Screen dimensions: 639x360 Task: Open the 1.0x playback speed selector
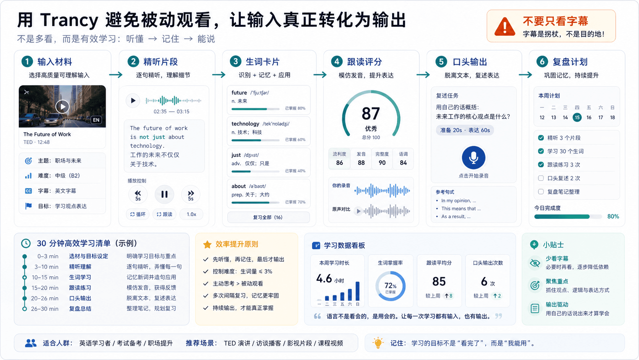point(191,214)
